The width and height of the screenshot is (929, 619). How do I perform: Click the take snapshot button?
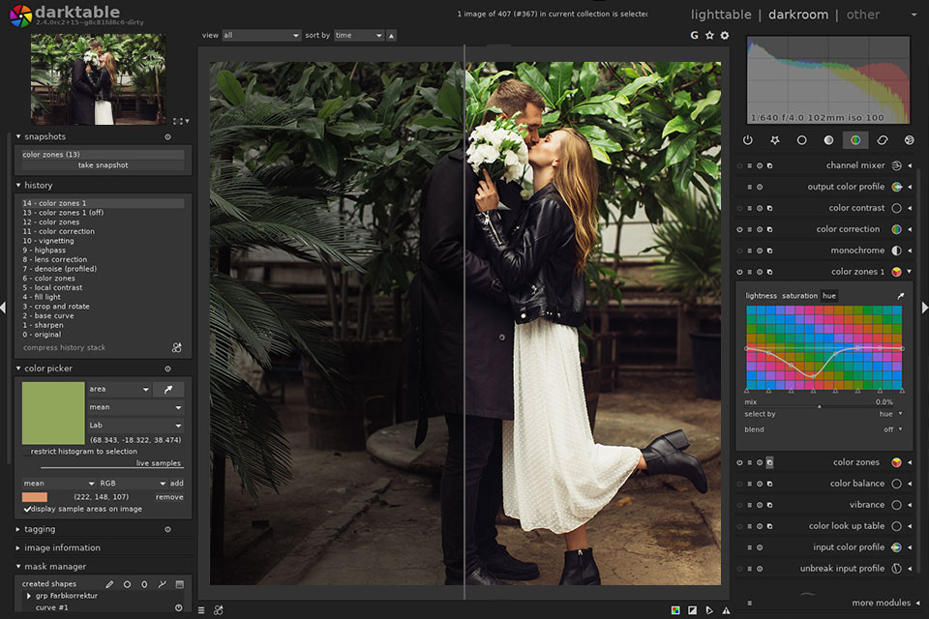[x=103, y=165]
